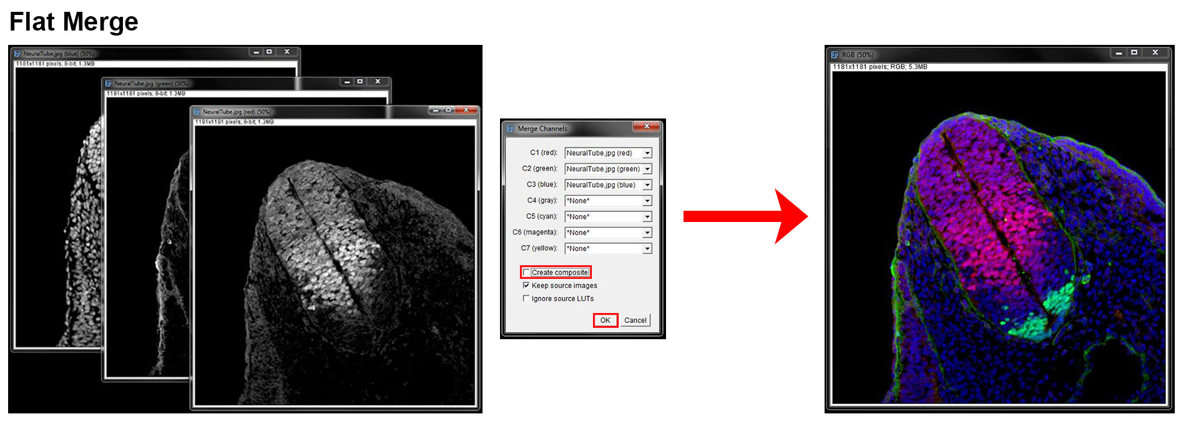Expand the C2 (green) channel dropdown

tap(647, 169)
